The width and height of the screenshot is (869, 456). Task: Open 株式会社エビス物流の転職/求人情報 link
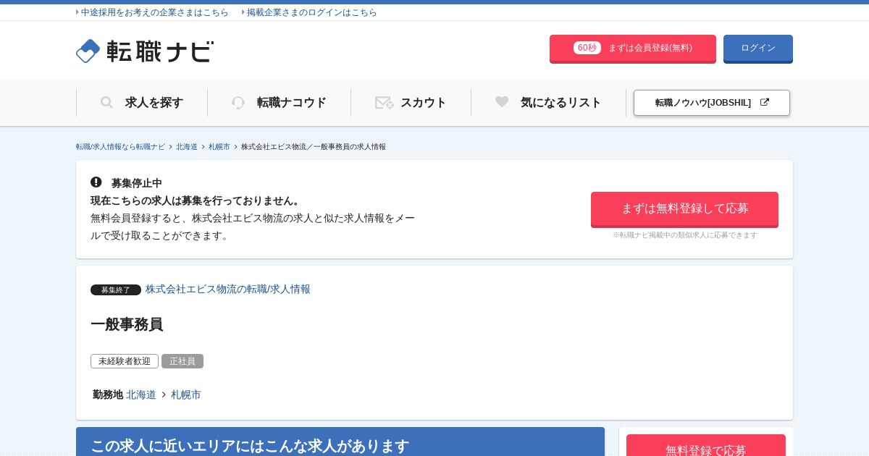[228, 290]
